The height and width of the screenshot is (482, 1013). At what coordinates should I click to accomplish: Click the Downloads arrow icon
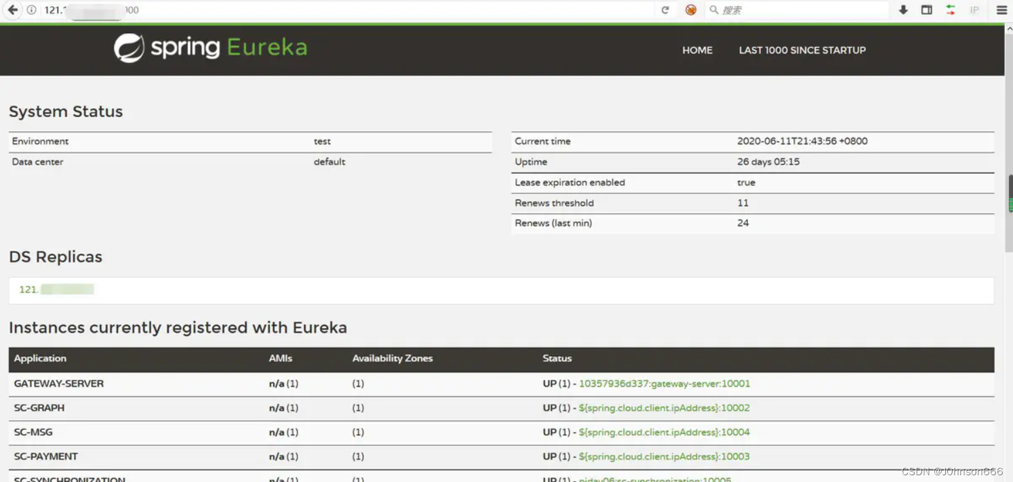click(902, 9)
